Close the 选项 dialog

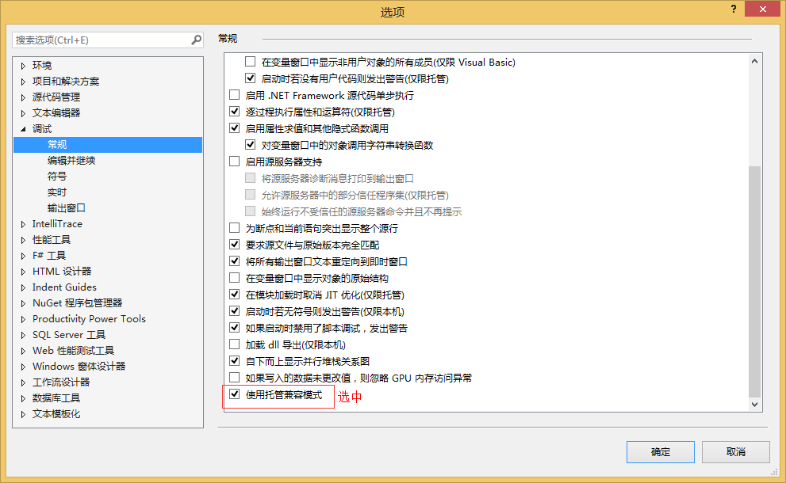[x=762, y=9]
